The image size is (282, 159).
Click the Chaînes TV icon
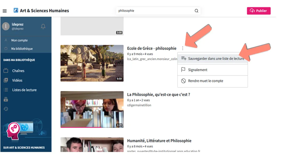6,71
